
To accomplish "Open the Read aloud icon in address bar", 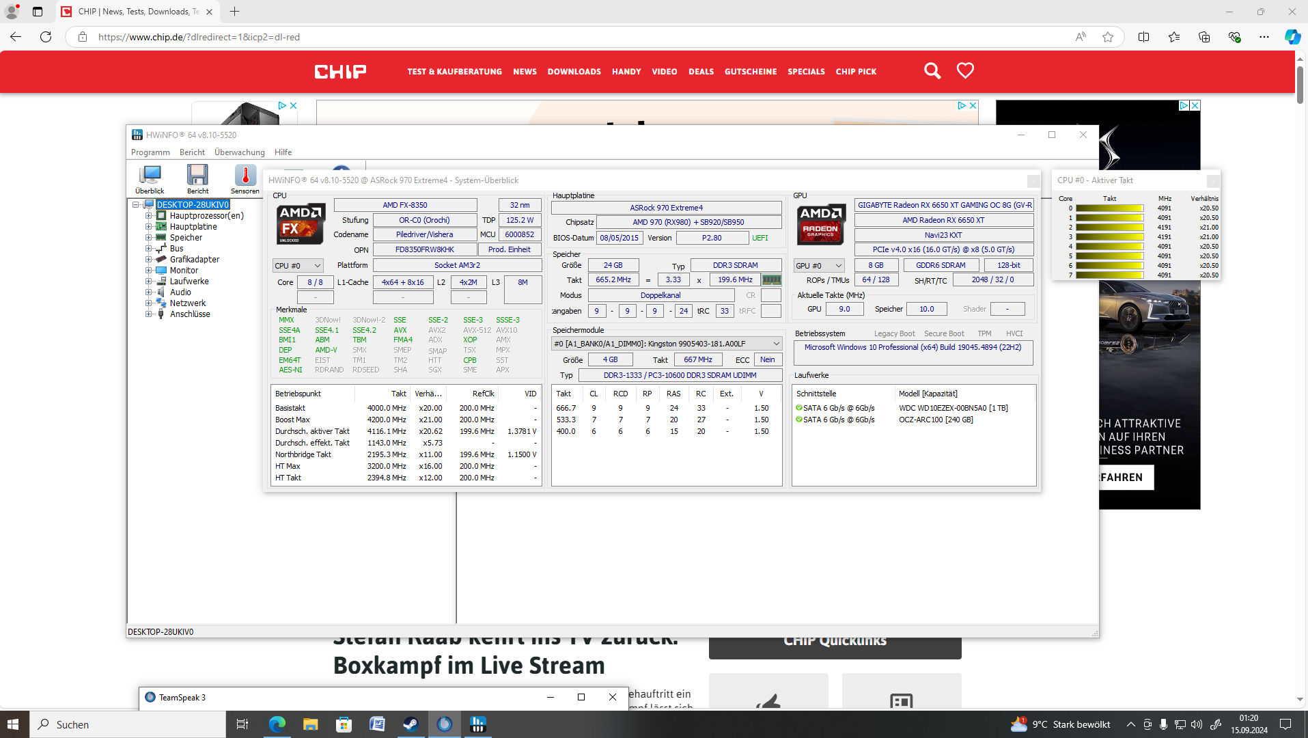I will coord(1081,37).
